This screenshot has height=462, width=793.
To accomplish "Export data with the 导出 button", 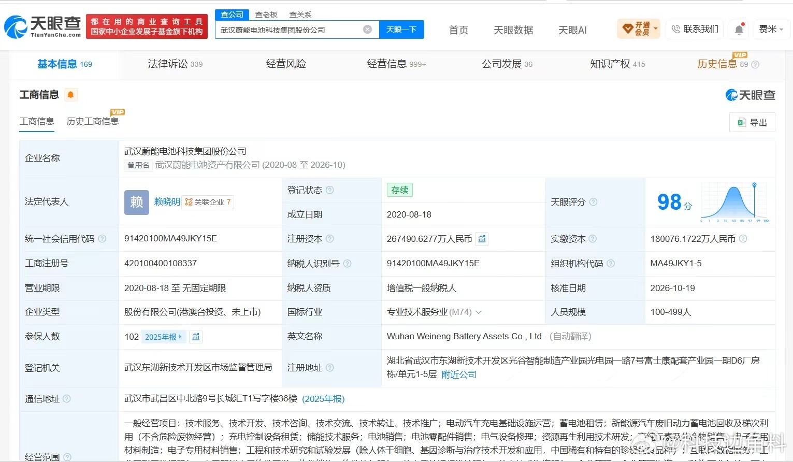I will [x=752, y=123].
